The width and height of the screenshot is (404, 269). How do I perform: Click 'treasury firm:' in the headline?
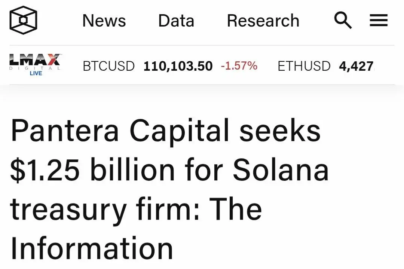point(105,209)
